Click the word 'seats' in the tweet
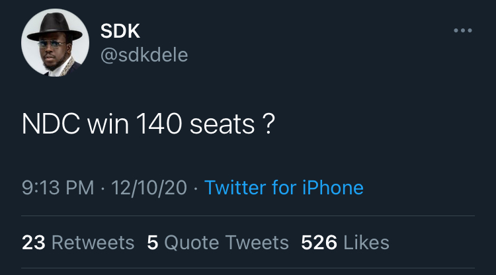The image size is (496, 275). tap(222, 125)
